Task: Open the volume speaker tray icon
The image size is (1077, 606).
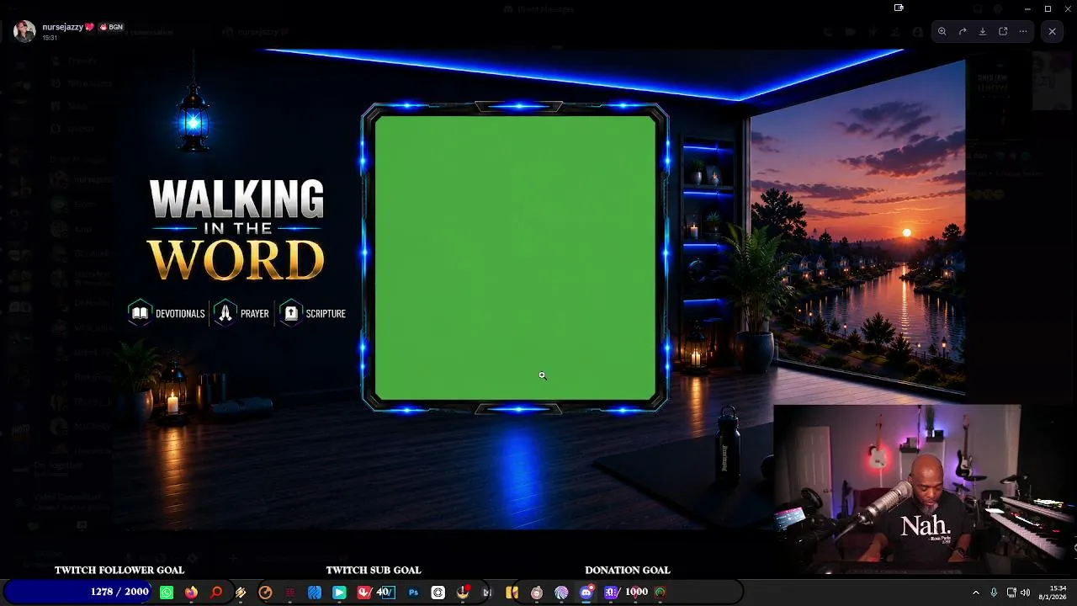Action: [1026, 593]
